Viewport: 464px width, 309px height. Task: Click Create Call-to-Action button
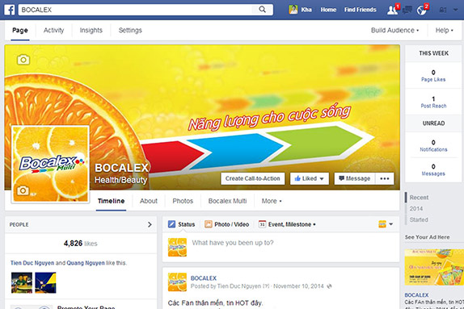(x=253, y=178)
